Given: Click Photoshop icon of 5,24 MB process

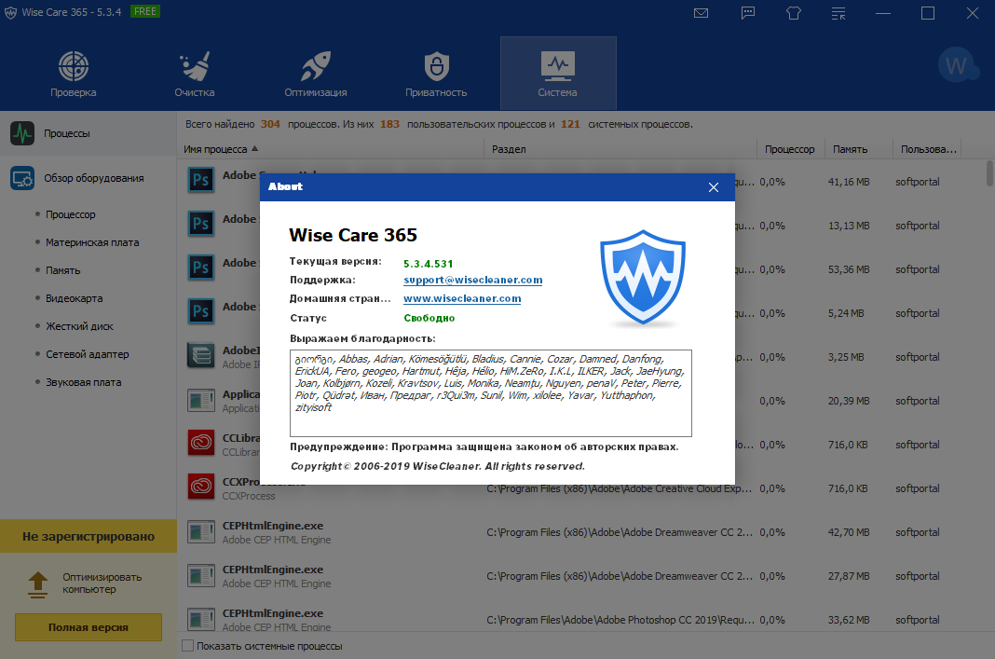Looking at the screenshot, I should tap(201, 311).
